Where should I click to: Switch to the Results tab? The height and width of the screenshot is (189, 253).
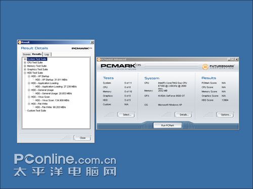click(37, 54)
